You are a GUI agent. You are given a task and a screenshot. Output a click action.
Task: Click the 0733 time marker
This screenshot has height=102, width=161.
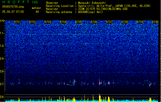pyautogui.click(x=48, y=22)
